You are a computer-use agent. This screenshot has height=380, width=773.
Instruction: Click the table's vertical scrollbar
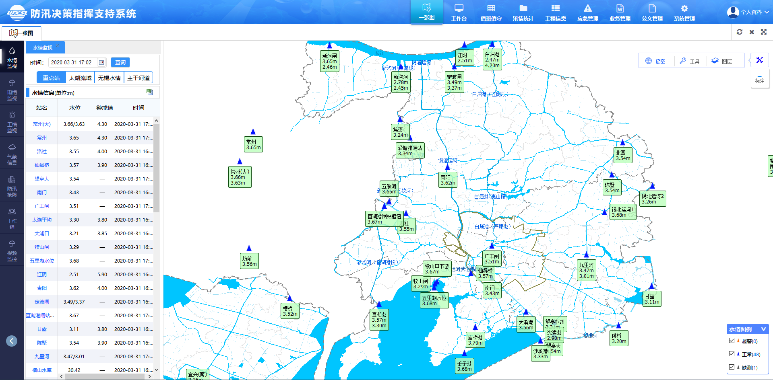coord(157,169)
